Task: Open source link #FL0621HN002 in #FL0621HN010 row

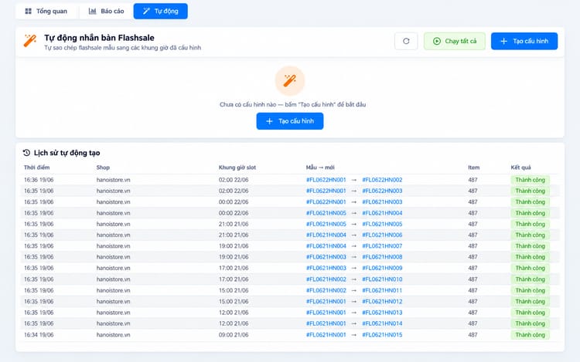Action: tap(326, 279)
